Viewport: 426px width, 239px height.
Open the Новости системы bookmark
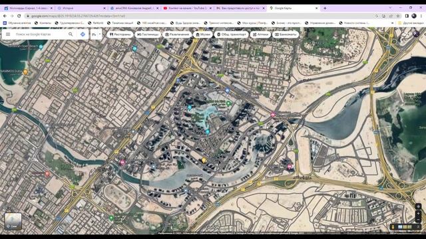354,23
